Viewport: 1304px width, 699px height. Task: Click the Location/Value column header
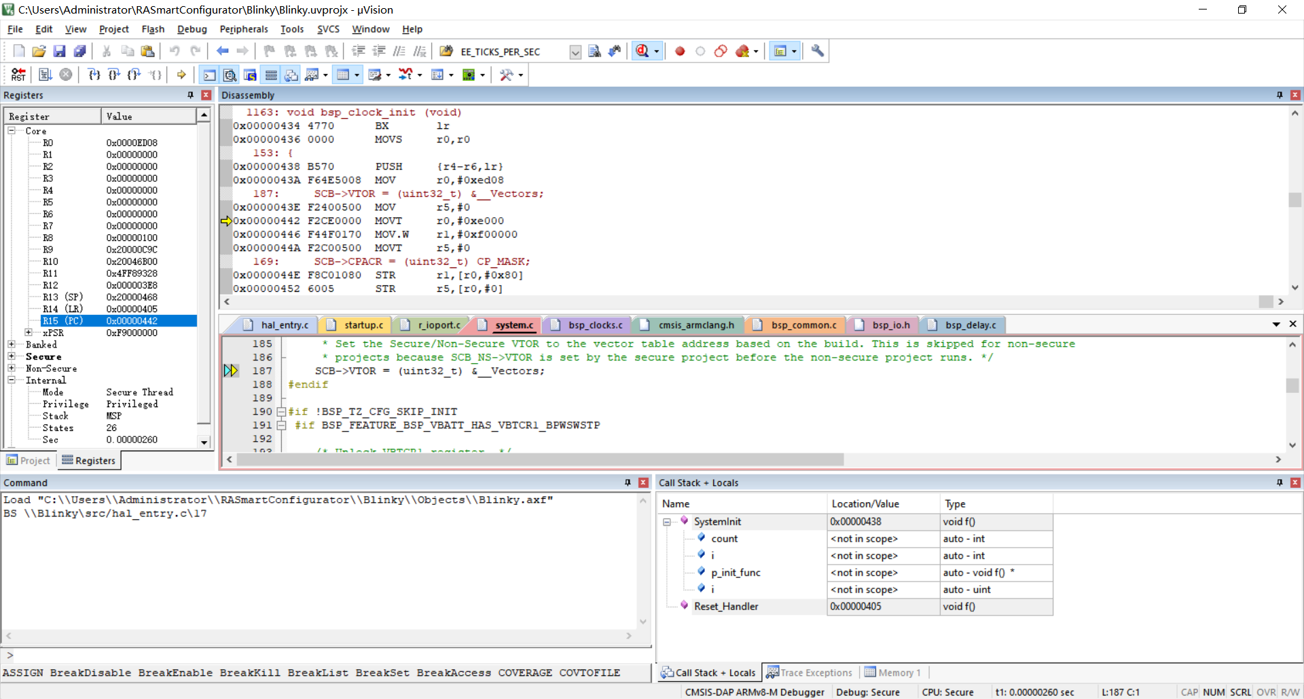tap(883, 504)
